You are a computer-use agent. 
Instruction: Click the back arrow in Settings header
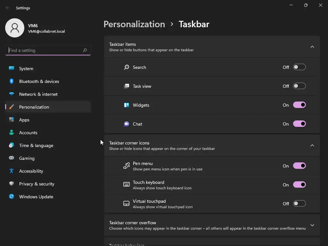(x=8, y=8)
